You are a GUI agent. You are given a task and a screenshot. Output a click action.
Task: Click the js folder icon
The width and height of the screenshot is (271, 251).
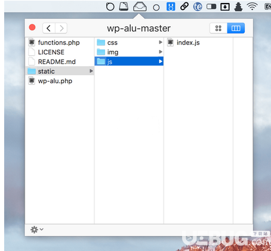click(x=101, y=61)
